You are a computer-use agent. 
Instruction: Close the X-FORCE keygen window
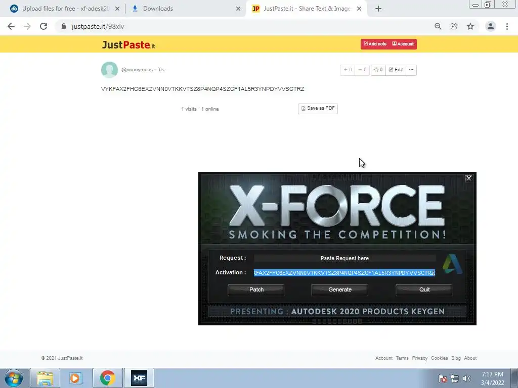click(x=468, y=178)
